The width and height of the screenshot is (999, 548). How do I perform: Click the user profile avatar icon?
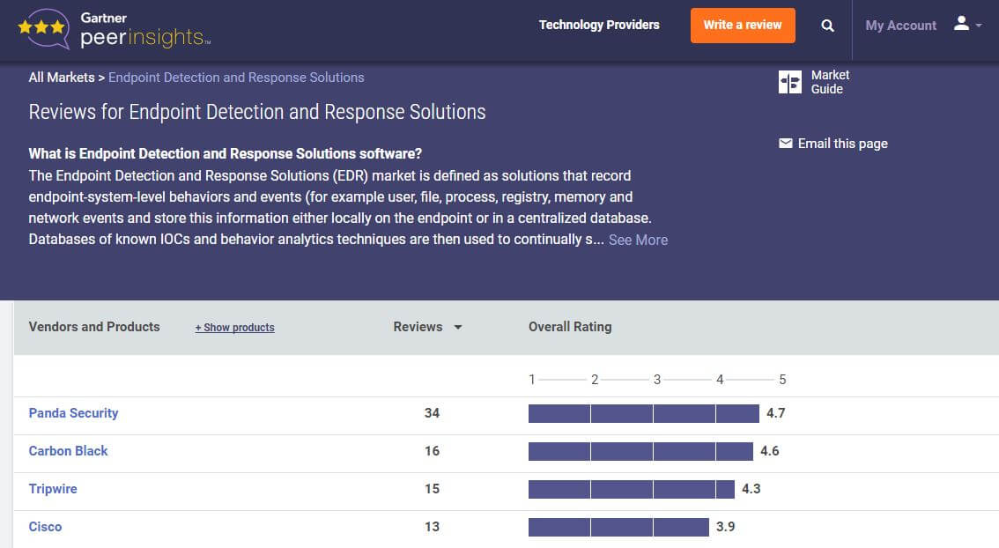[961, 24]
